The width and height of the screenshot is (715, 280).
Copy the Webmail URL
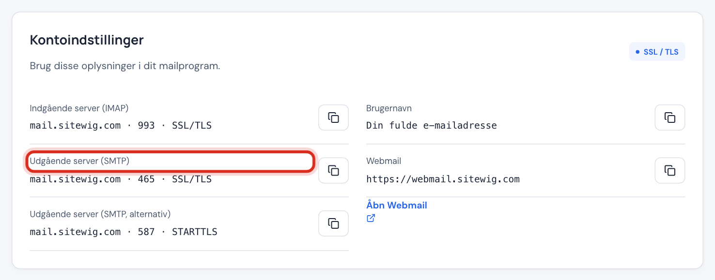[x=670, y=170]
